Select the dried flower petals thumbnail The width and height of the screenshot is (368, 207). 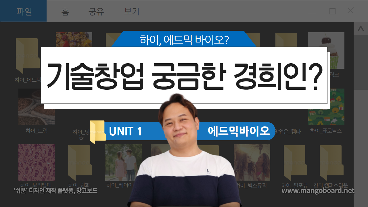[74, 39]
